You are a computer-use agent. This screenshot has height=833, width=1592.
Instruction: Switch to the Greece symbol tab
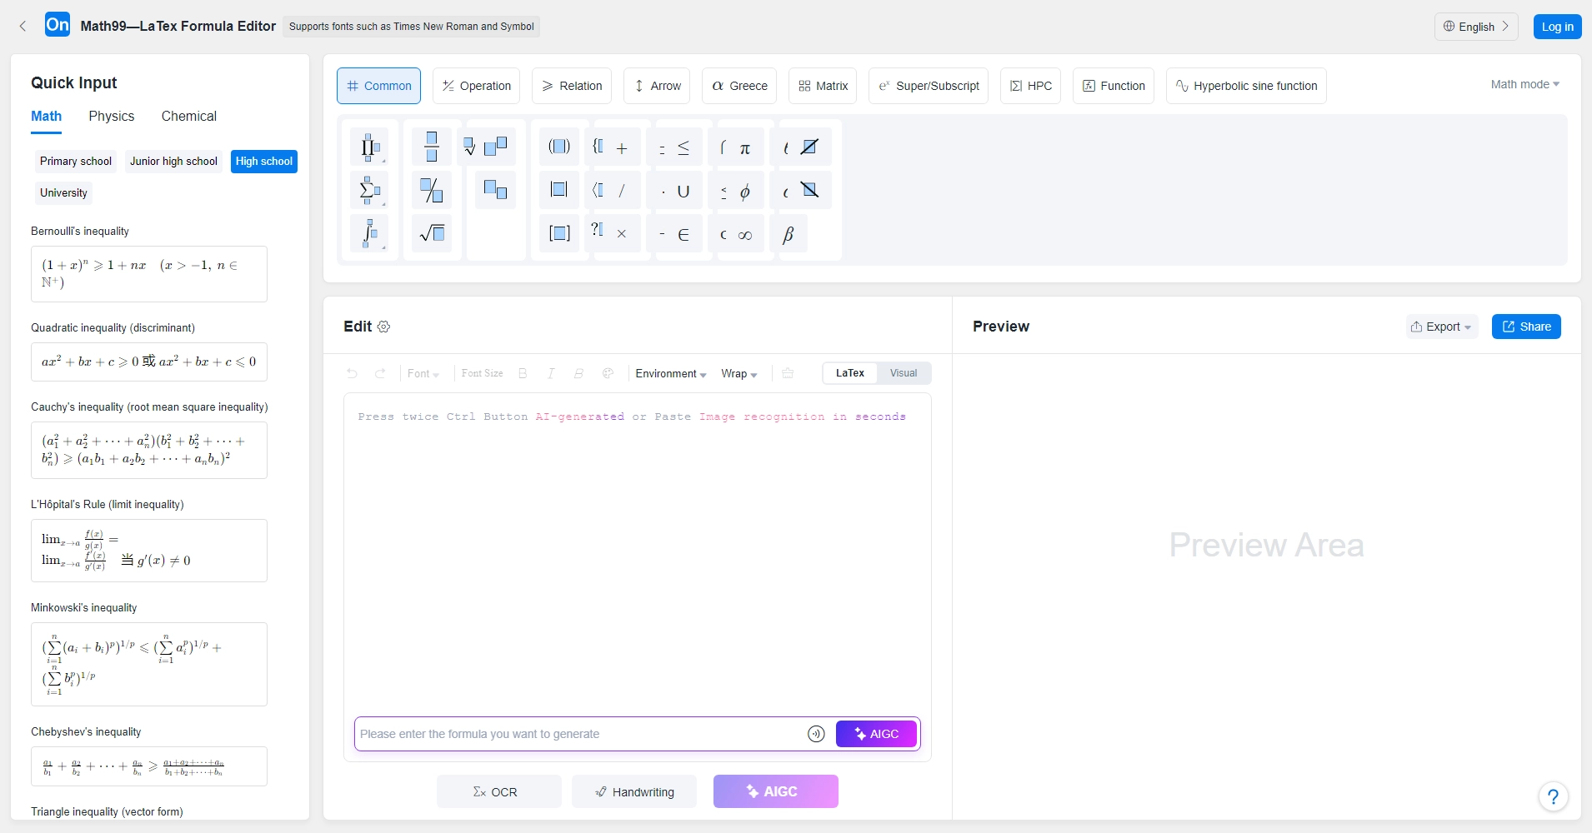tap(739, 86)
